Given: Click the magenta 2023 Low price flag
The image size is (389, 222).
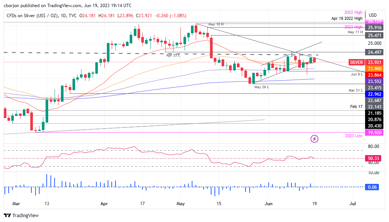Looking at the screenshot, I should 374,133.
